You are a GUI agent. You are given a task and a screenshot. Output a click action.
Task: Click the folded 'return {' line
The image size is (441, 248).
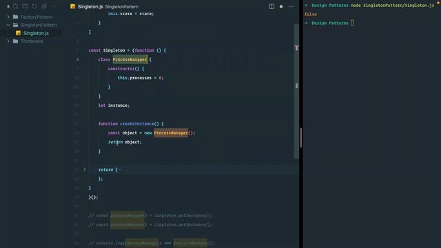click(110, 169)
